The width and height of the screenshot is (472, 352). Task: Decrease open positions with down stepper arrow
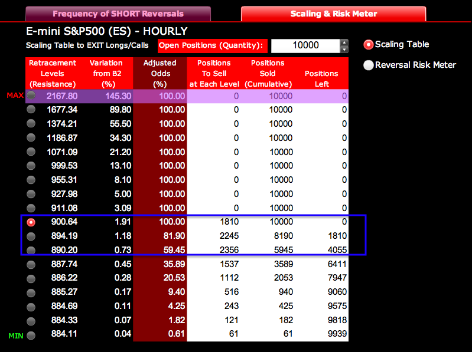(x=344, y=50)
